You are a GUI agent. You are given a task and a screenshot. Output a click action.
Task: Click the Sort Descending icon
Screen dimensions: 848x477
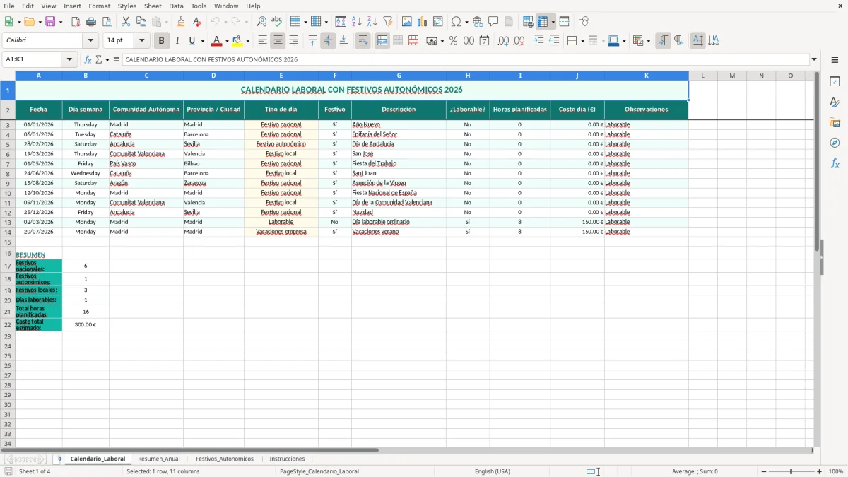[x=372, y=22]
